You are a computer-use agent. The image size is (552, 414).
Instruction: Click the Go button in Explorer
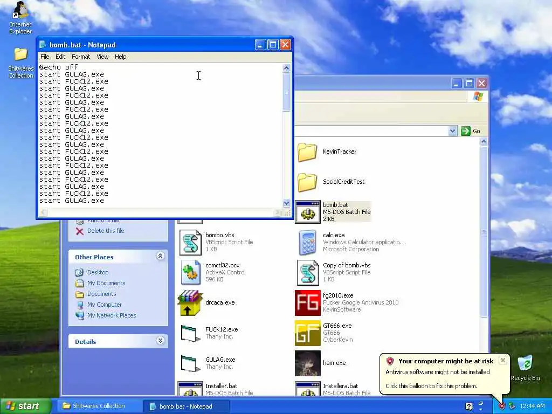pos(470,131)
